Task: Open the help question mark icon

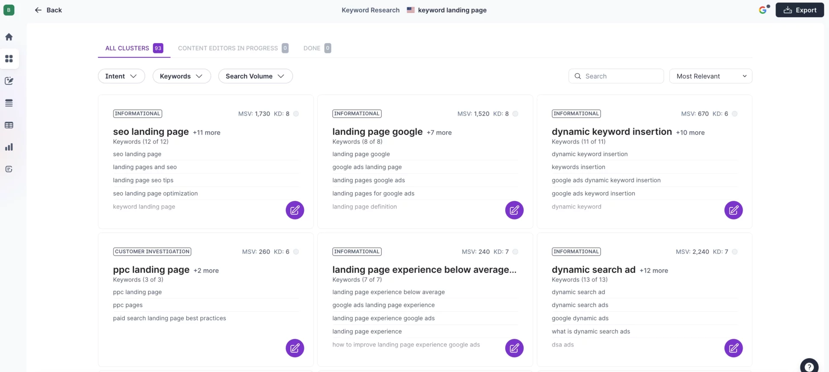Action: (x=809, y=367)
